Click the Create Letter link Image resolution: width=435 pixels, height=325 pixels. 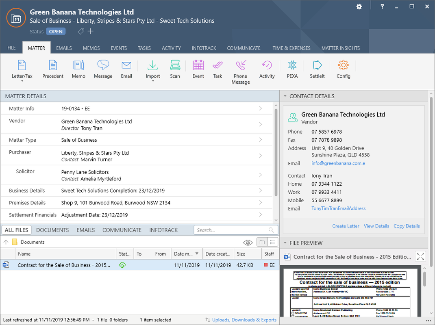tap(346, 226)
